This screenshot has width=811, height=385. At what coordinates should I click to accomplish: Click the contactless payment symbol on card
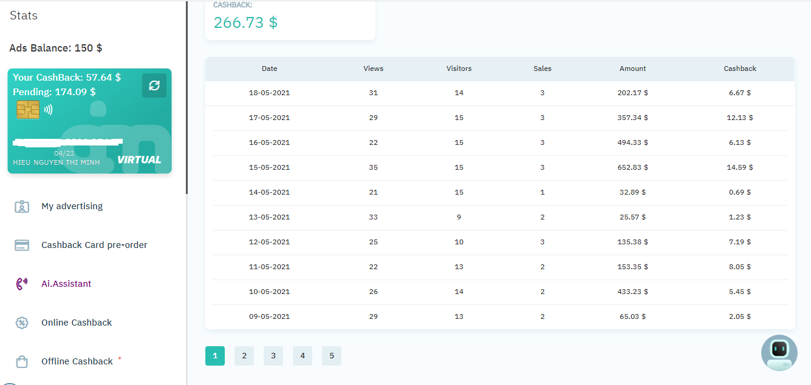point(48,110)
